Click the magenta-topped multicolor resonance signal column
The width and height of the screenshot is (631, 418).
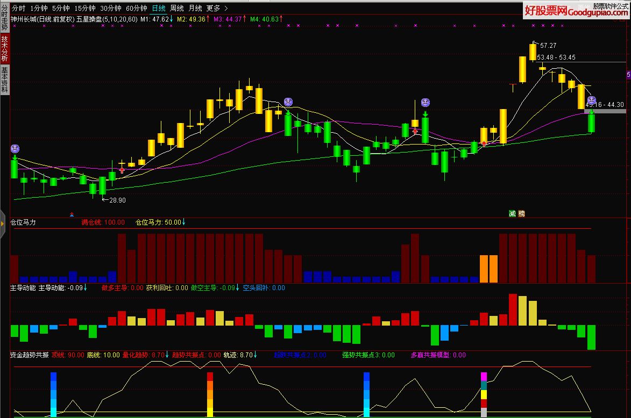click(x=484, y=394)
